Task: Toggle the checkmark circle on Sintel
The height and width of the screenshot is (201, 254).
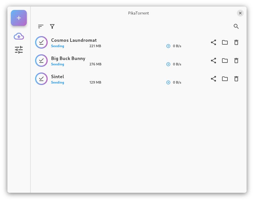Action: pyautogui.click(x=41, y=79)
